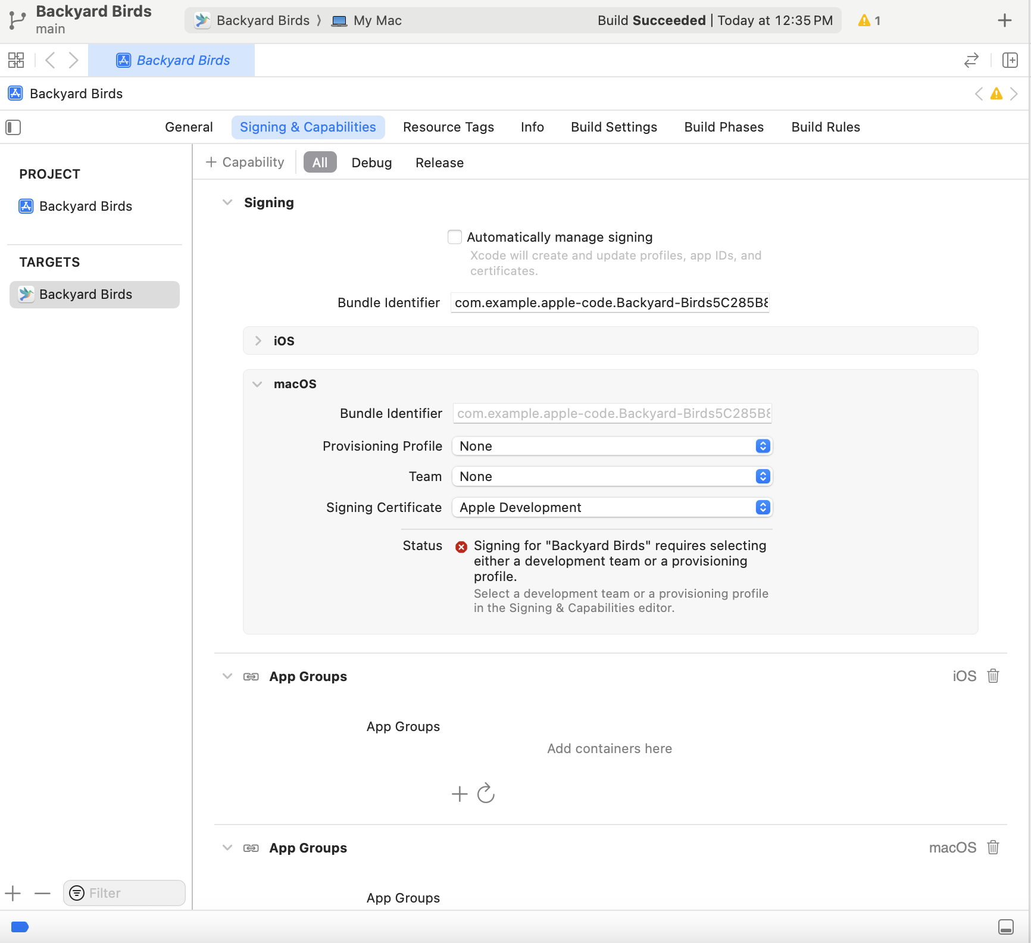The image size is (1031, 943).
Task: Select the Backyard Birds target
Action: tap(95, 295)
